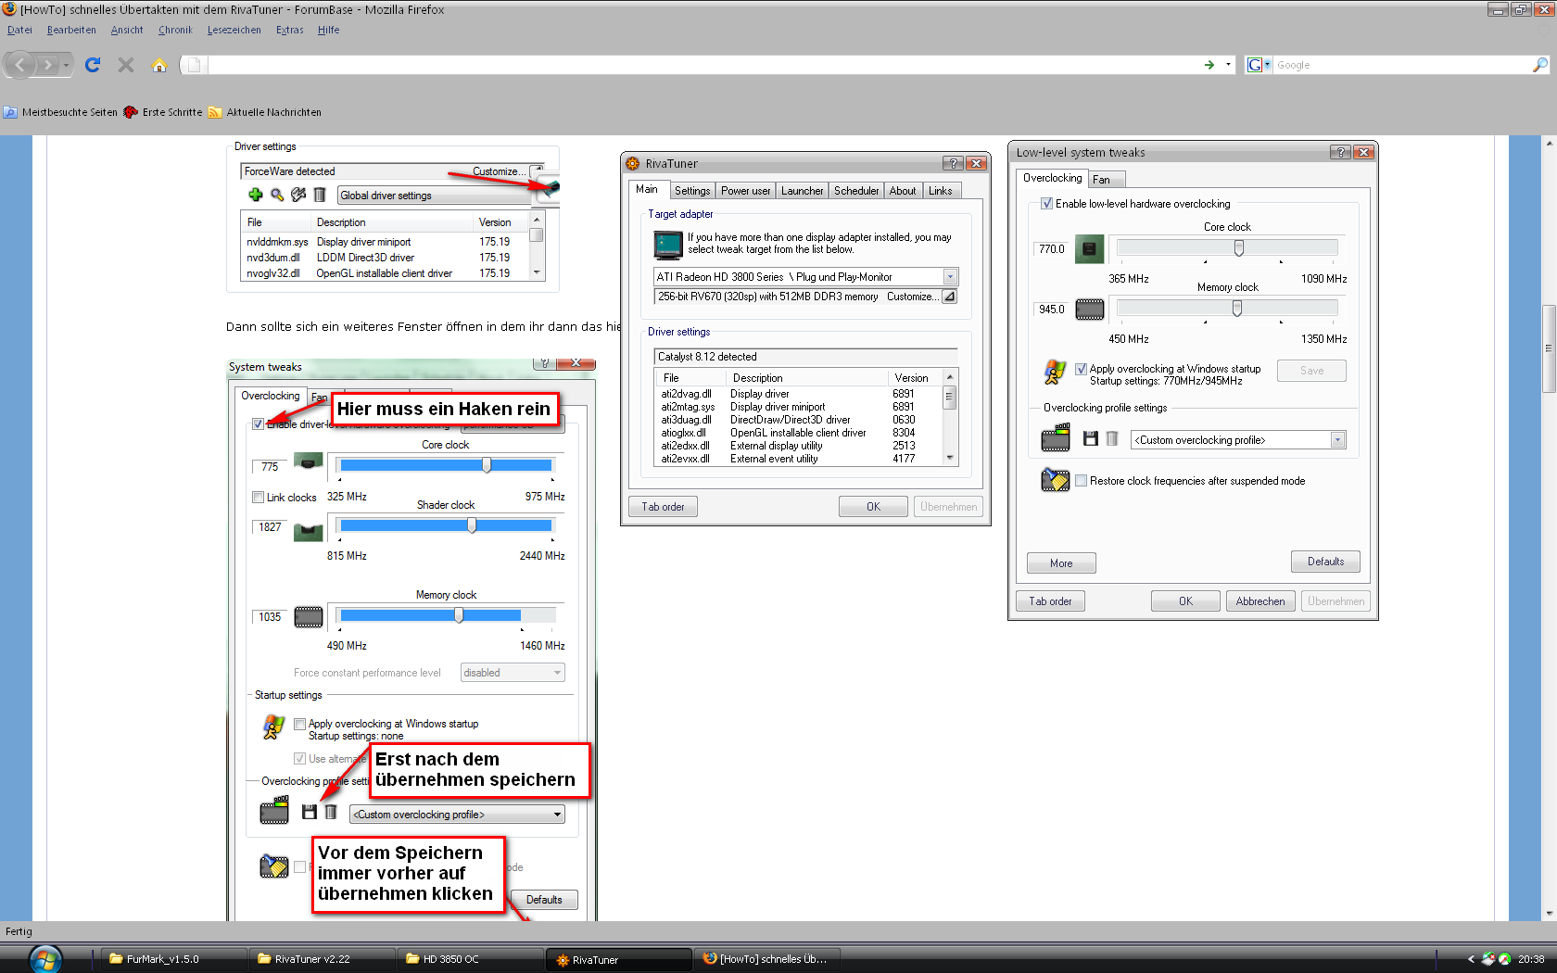
Task: Click the triangle icon beside Customize in RivaTuner
Action: pos(949,297)
